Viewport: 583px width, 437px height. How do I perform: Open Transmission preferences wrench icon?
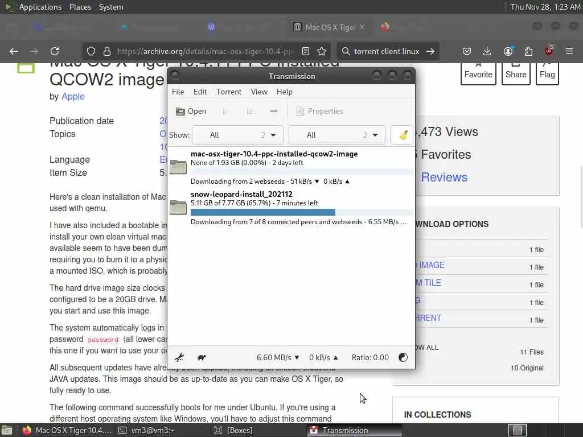click(179, 357)
